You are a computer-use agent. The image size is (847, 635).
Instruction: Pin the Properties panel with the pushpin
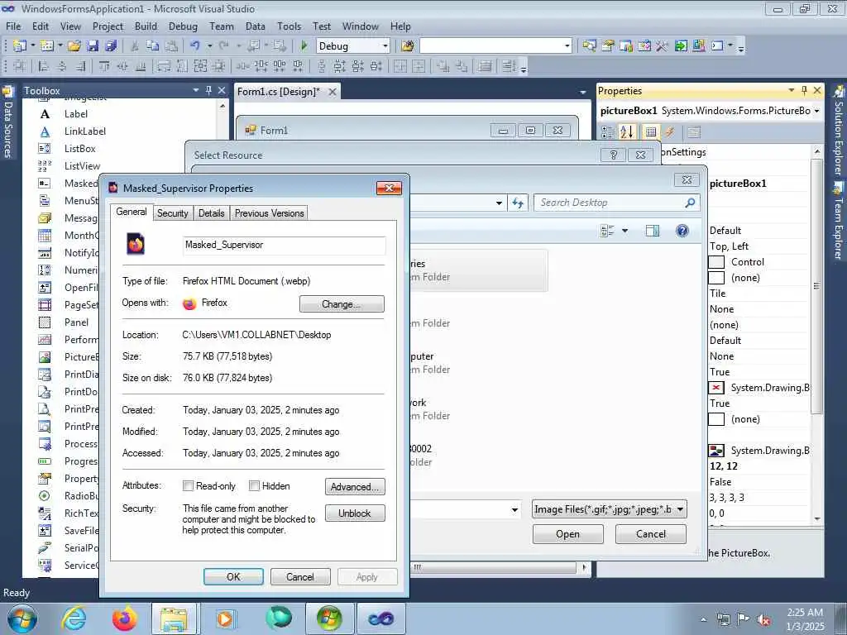tap(804, 90)
